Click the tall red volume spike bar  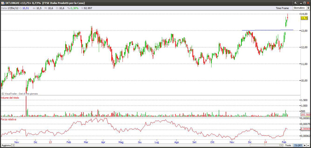(26, 106)
